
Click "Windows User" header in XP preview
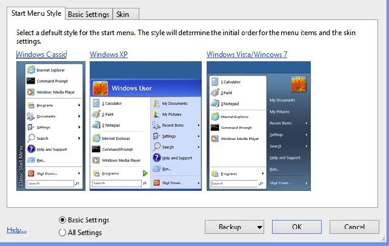[x=131, y=88]
